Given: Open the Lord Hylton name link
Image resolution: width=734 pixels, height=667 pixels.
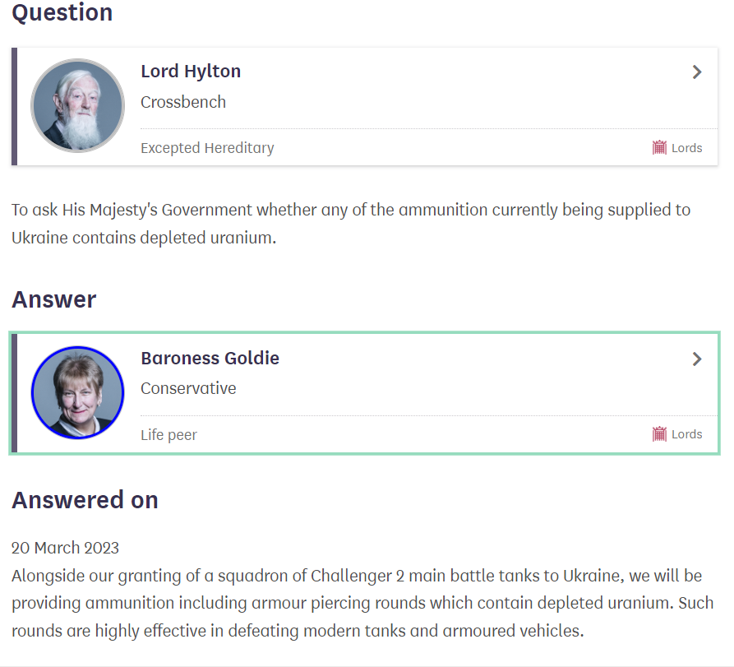Looking at the screenshot, I should (191, 72).
